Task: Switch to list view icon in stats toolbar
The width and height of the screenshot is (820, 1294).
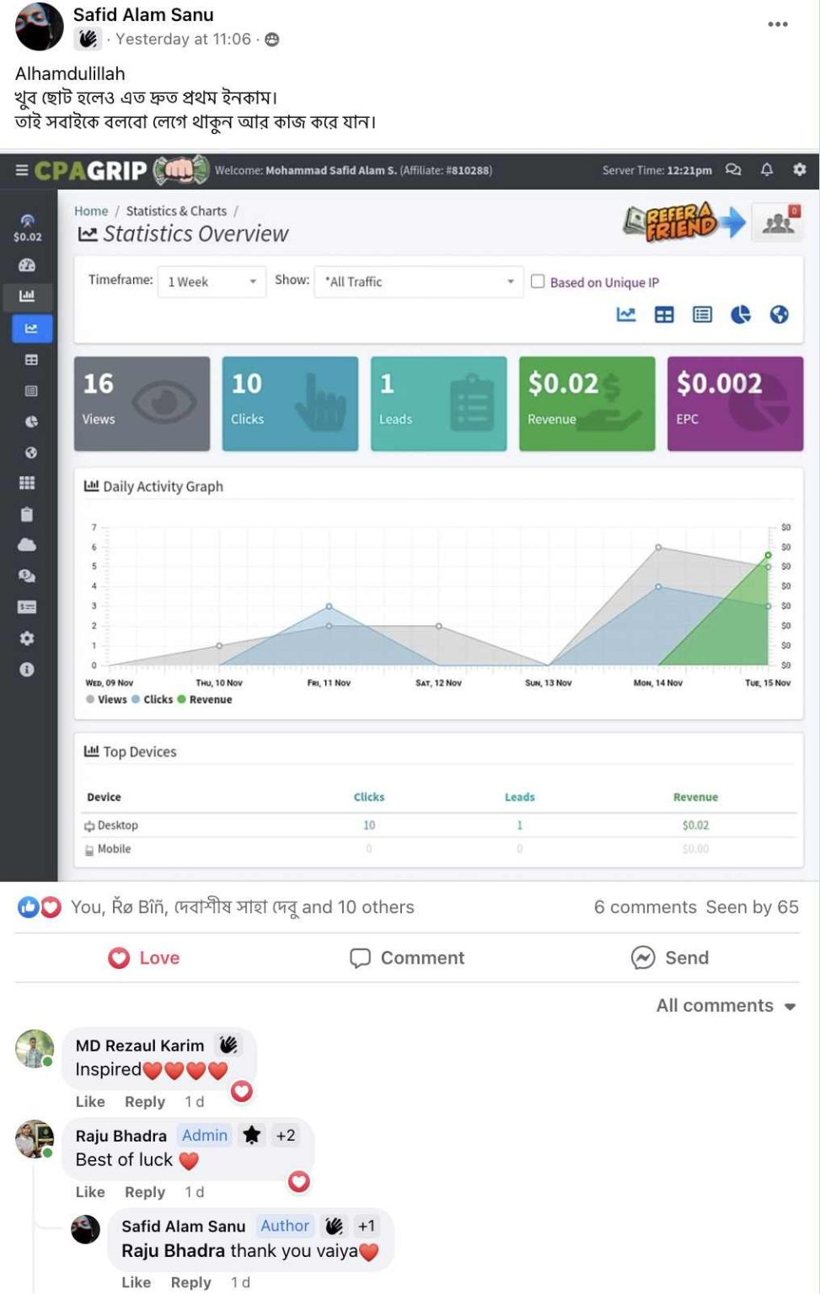Action: [x=702, y=314]
